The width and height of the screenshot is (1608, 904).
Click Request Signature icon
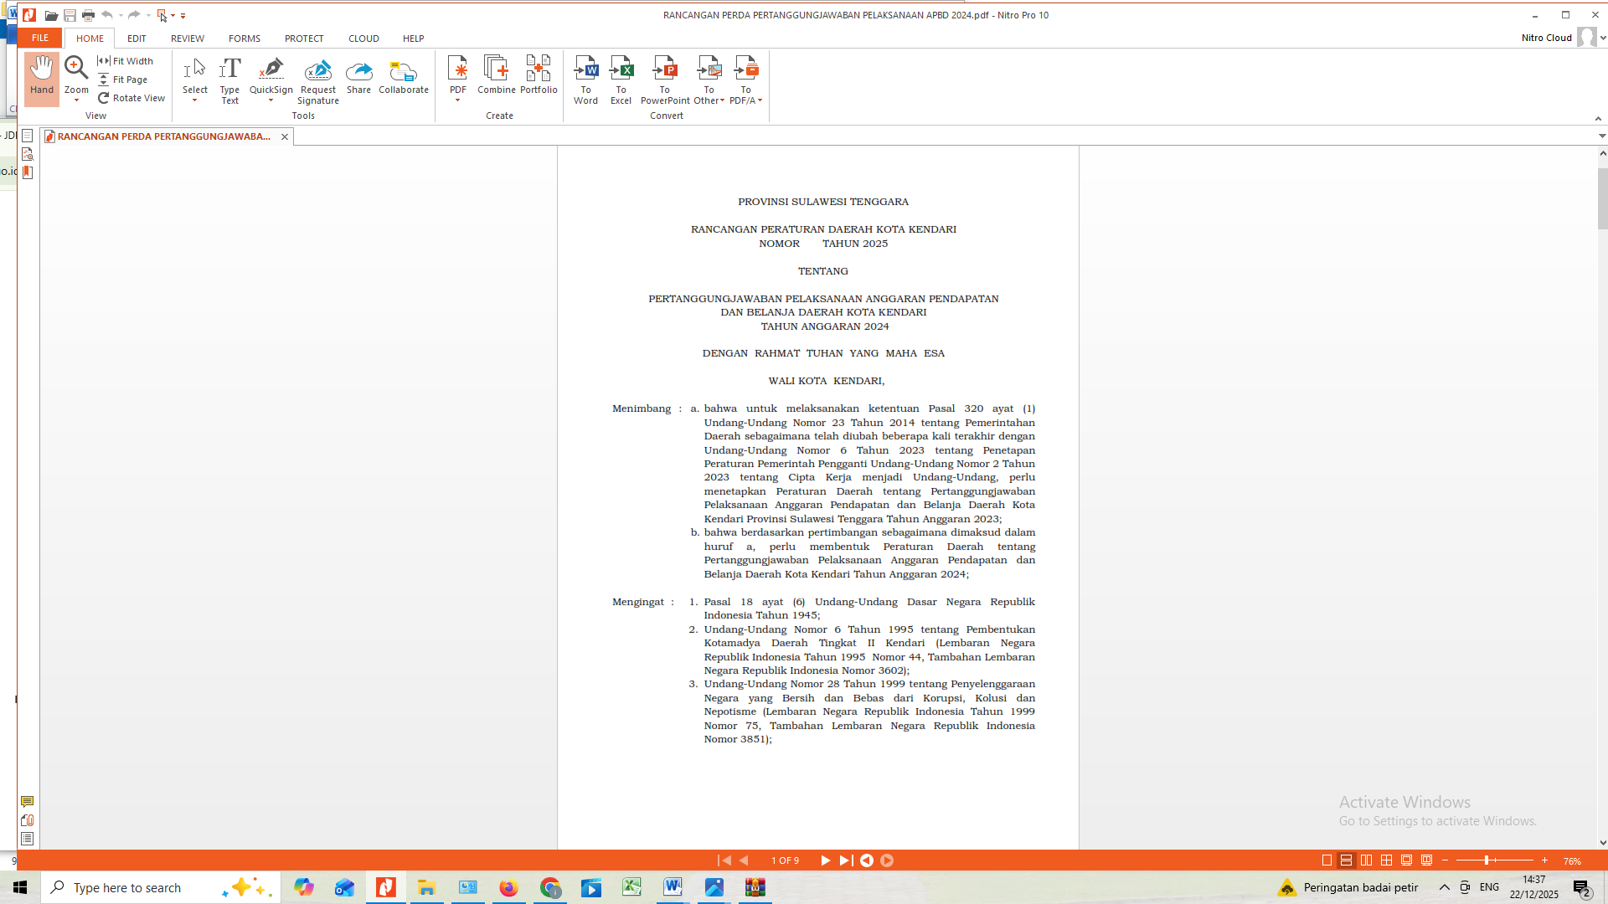click(x=318, y=80)
